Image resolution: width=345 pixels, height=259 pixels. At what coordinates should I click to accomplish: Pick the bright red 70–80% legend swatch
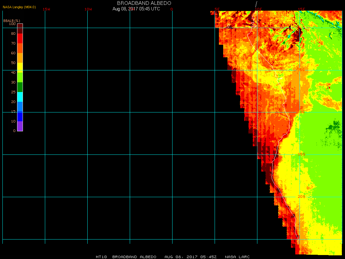coord(20,38)
